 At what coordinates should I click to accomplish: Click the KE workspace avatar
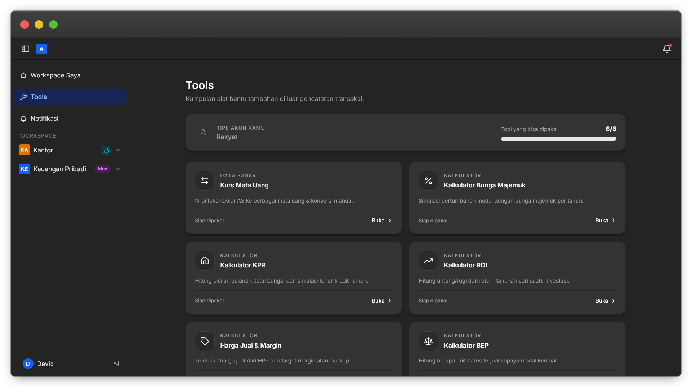pyautogui.click(x=25, y=169)
